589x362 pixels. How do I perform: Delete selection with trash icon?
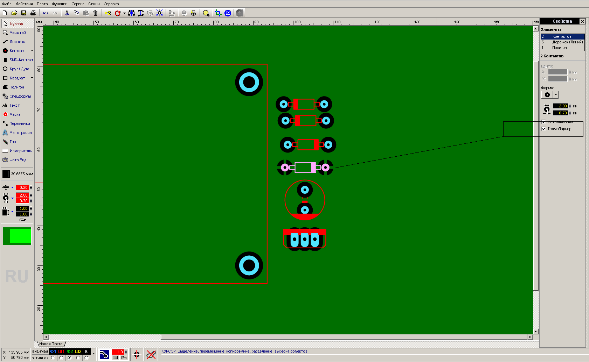[95, 13]
